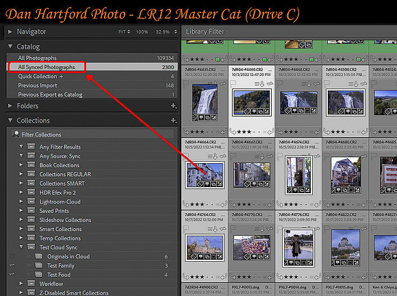
Task: Rotate 7dR04-#4460.CR2 clockwise with bottom-right arrow
Action: coord(270,132)
